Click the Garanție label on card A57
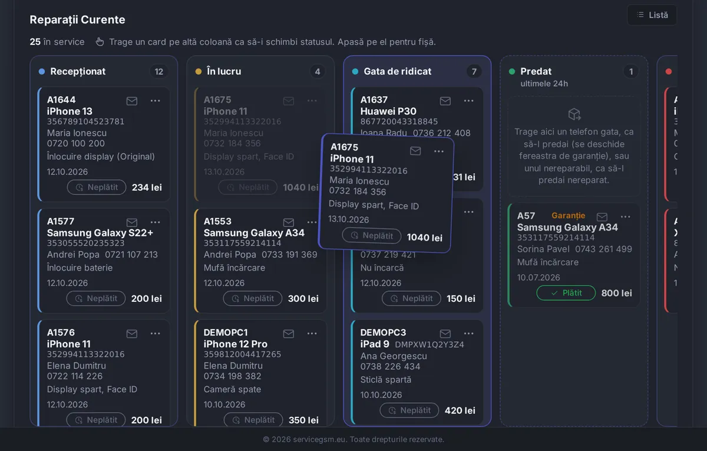The width and height of the screenshot is (707, 451). [569, 216]
